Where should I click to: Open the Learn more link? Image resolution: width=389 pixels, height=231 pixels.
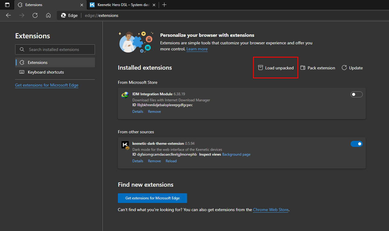pos(197,49)
